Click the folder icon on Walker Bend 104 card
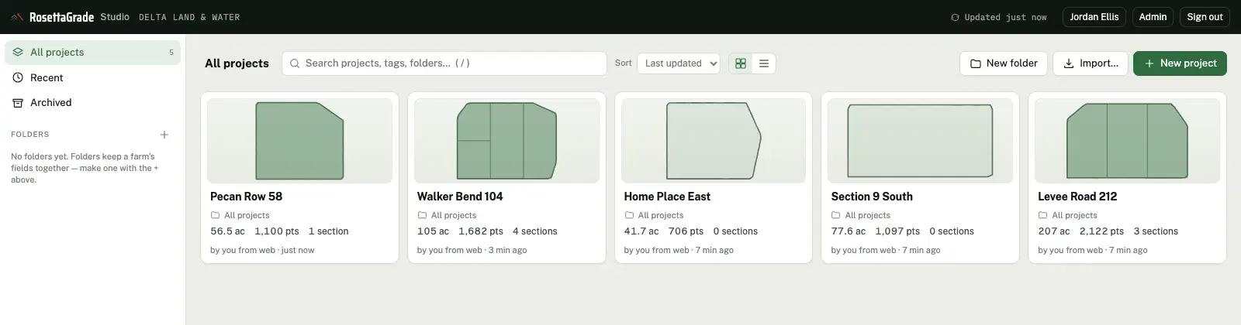This screenshot has height=325, width=1241. 422,215
